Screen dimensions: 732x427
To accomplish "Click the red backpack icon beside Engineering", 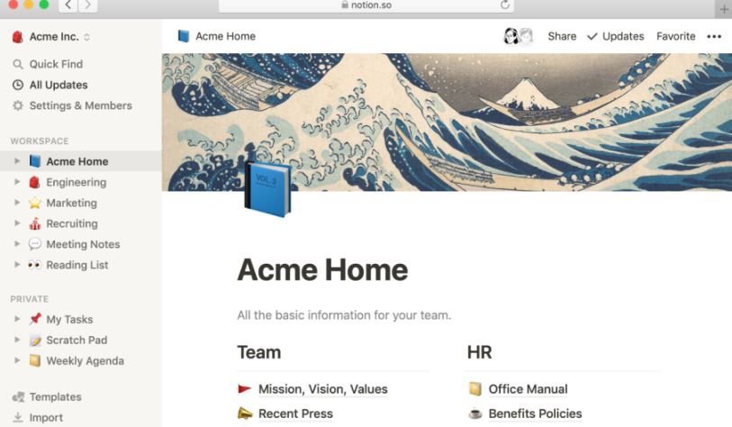I will pos(34,182).
